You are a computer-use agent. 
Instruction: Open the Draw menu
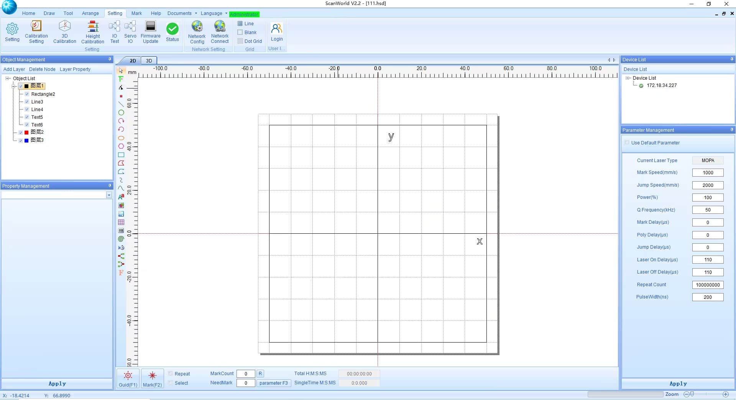pyautogui.click(x=49, y=13)
